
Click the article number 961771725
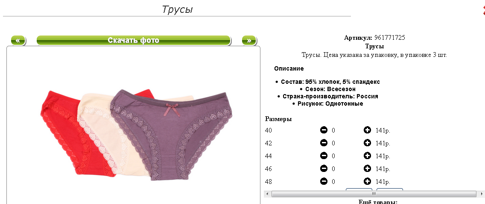[x=390, y=38]
